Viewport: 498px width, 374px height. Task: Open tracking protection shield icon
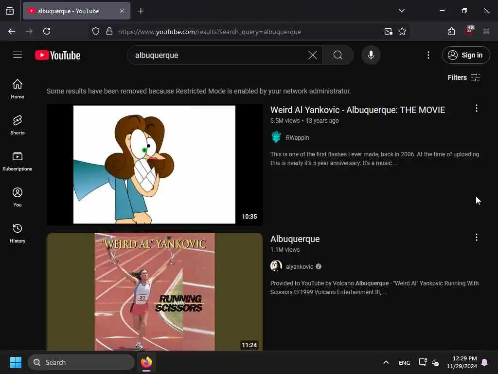(x=96, y=32)
